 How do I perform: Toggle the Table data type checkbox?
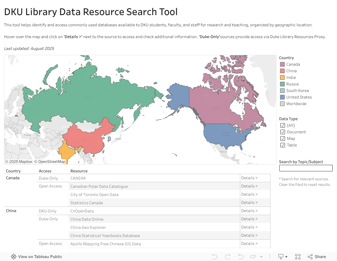pos(282,145)
